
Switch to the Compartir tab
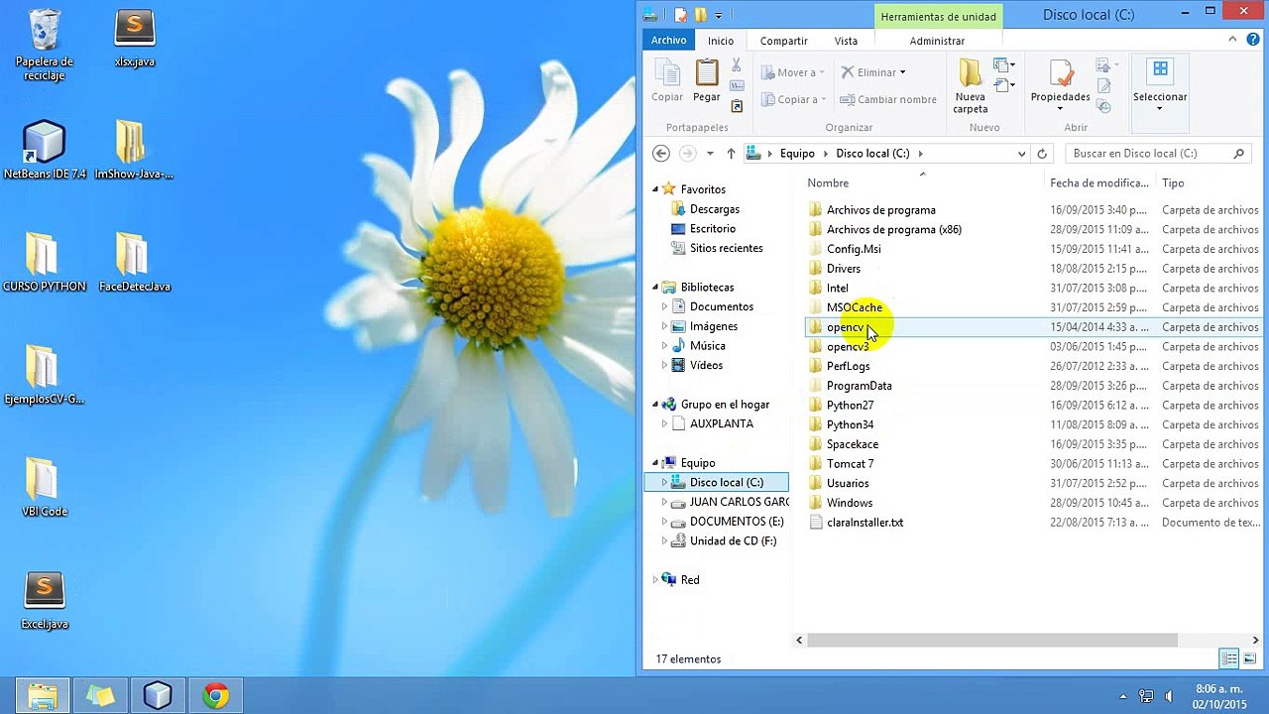[x=783, y=41]
